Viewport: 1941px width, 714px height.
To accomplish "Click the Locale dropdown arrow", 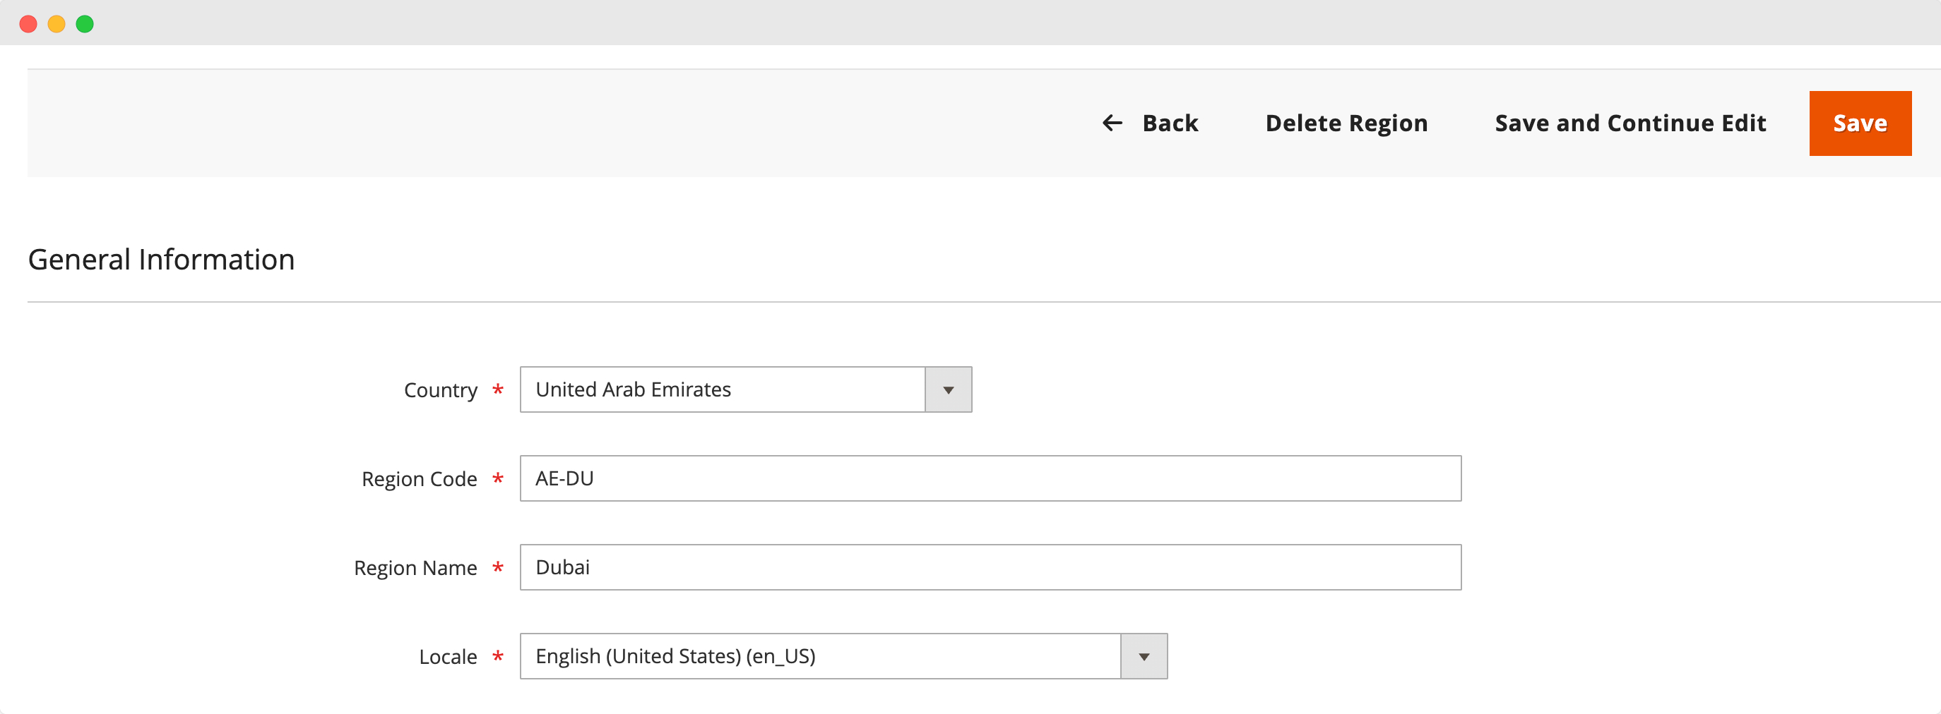I will tap(1144, 656).
